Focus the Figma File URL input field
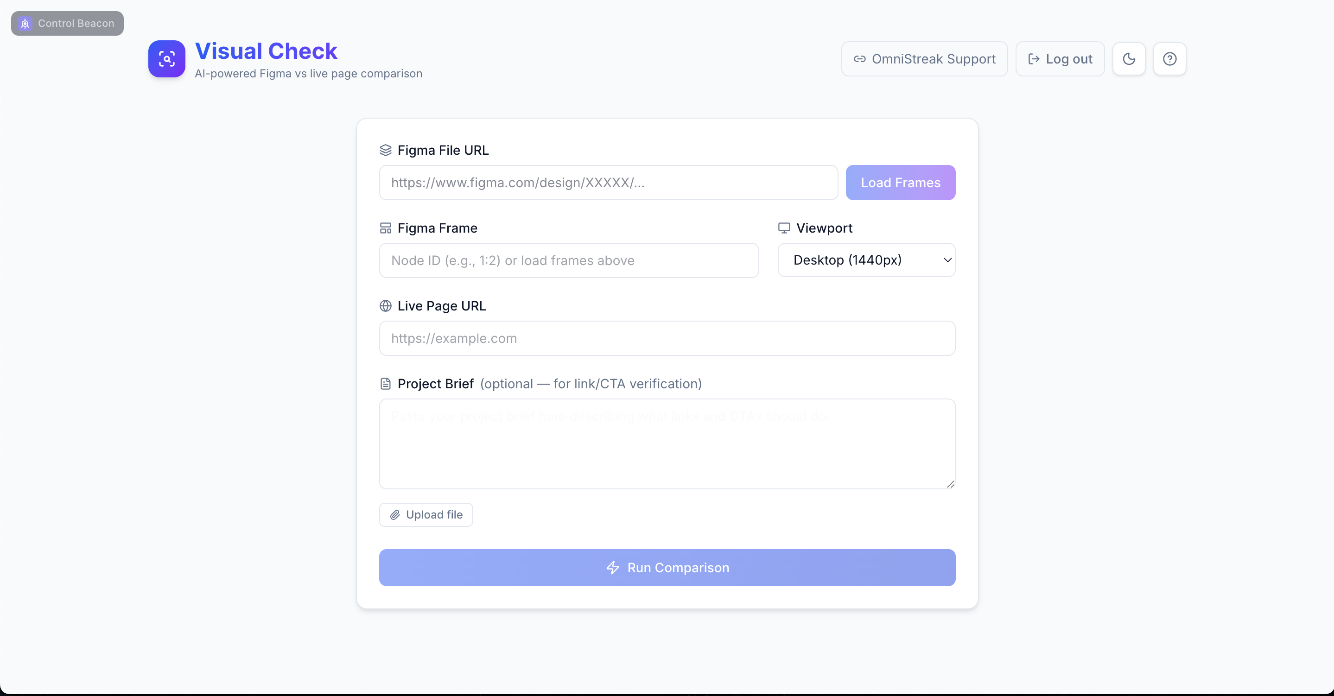Image resolution: width=1334 pixels, height=696 pixels. tap(608, 183)
